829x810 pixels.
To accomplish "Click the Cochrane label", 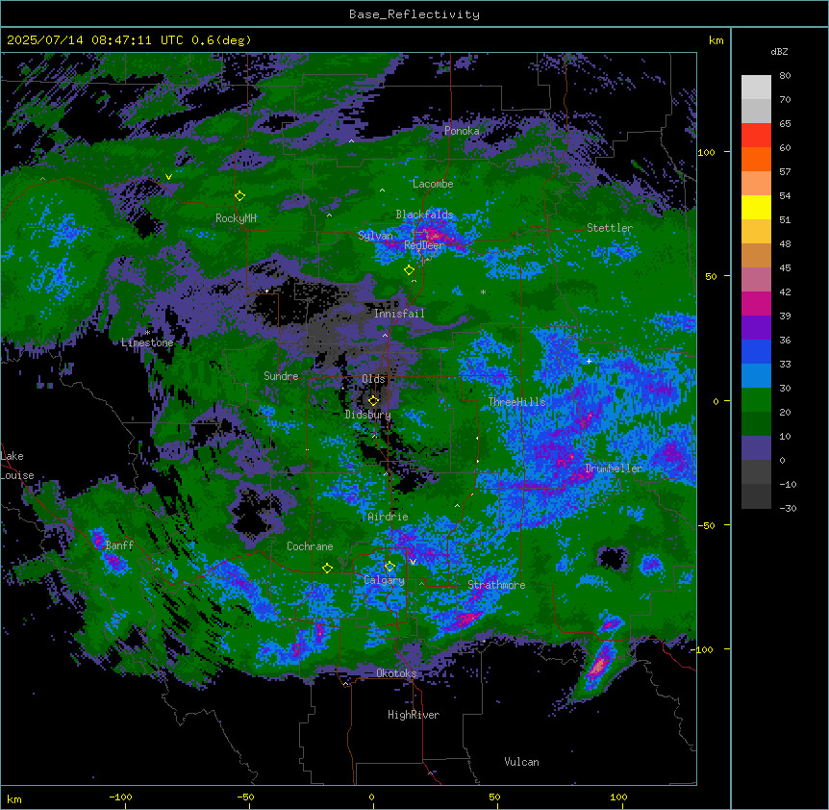I will pyautogui.click(x=310, y=546).
